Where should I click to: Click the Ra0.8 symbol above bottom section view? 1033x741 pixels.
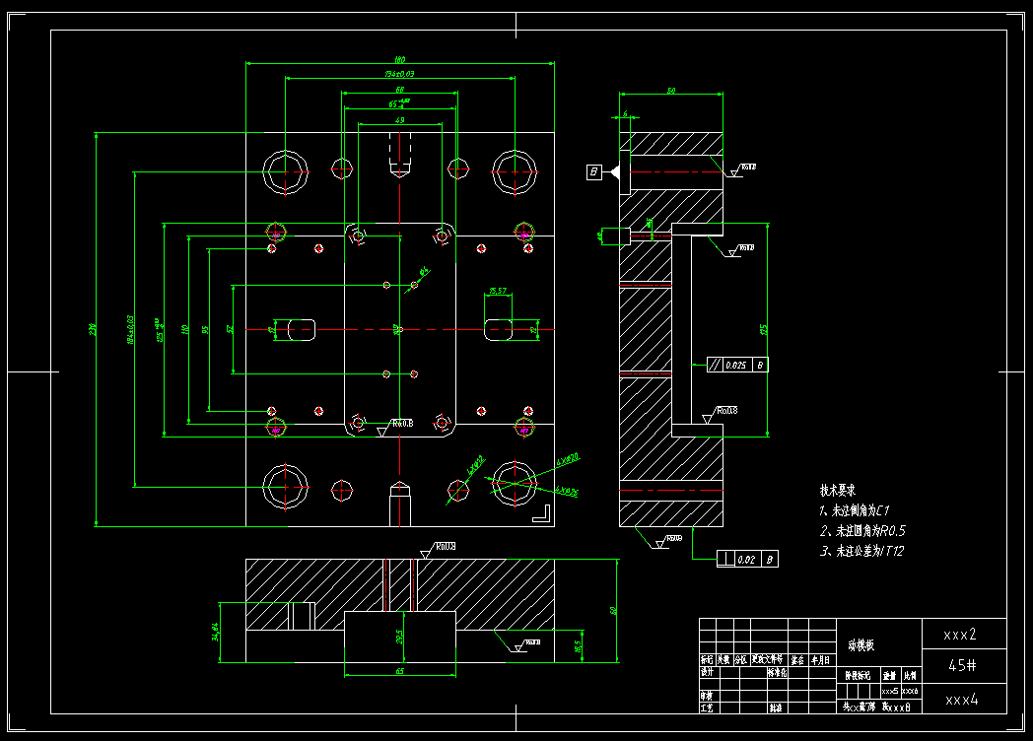pyautogui.click(x=439, y=550)
